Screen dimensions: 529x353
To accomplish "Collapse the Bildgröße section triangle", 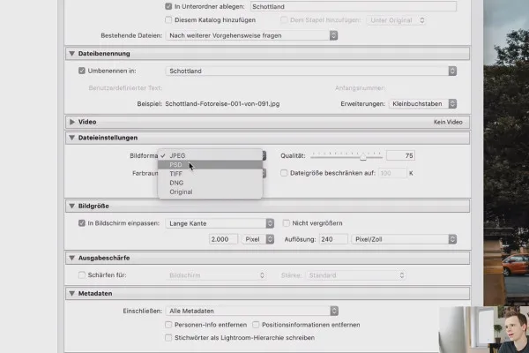I will pos(71,206).
